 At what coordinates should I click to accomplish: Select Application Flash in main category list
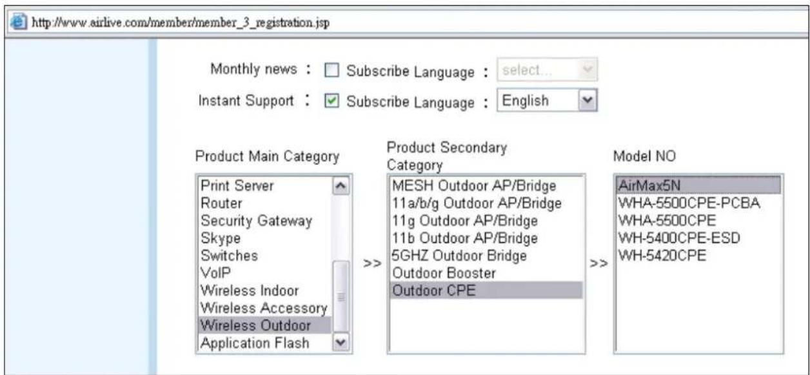click(x=265, y=343)
